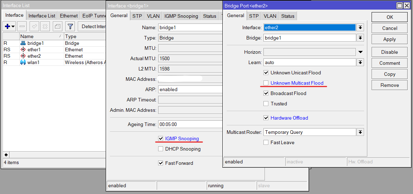Switch to Ethernet tab in Interface List

click(x=69, y=16)
